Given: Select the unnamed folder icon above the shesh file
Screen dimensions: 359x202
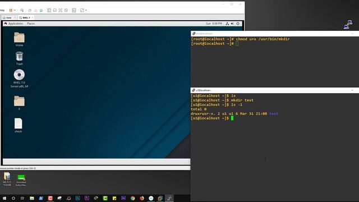Looking at the screenshot, I should point(19,103).
